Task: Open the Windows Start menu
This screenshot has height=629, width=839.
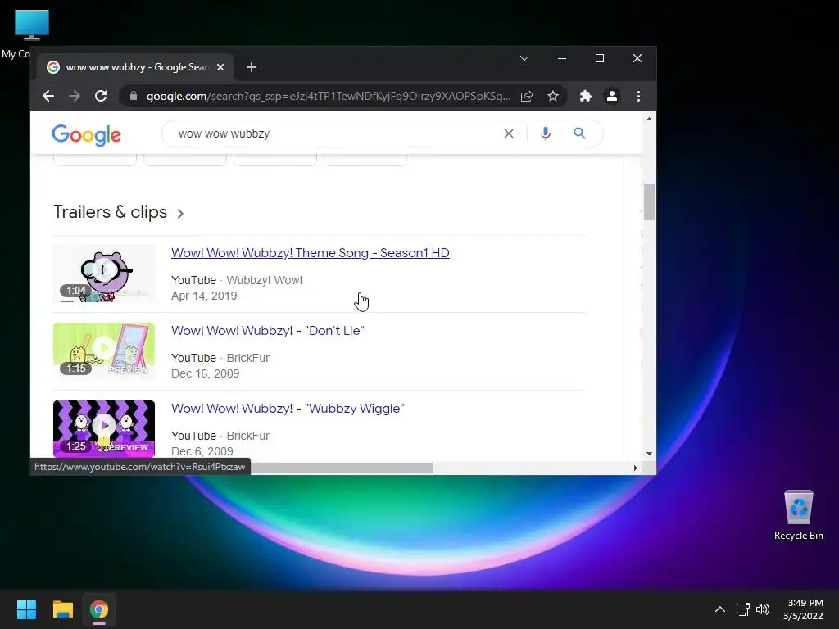Action: click(x=26, y=609)
